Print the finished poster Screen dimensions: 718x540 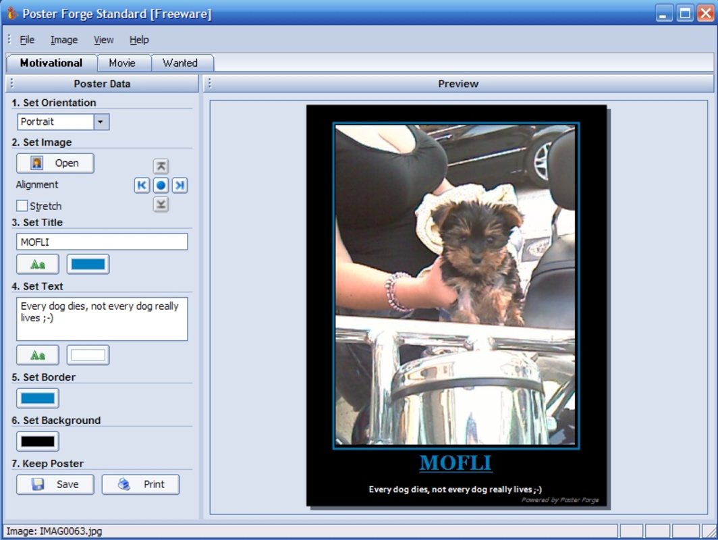coord(140,484)
